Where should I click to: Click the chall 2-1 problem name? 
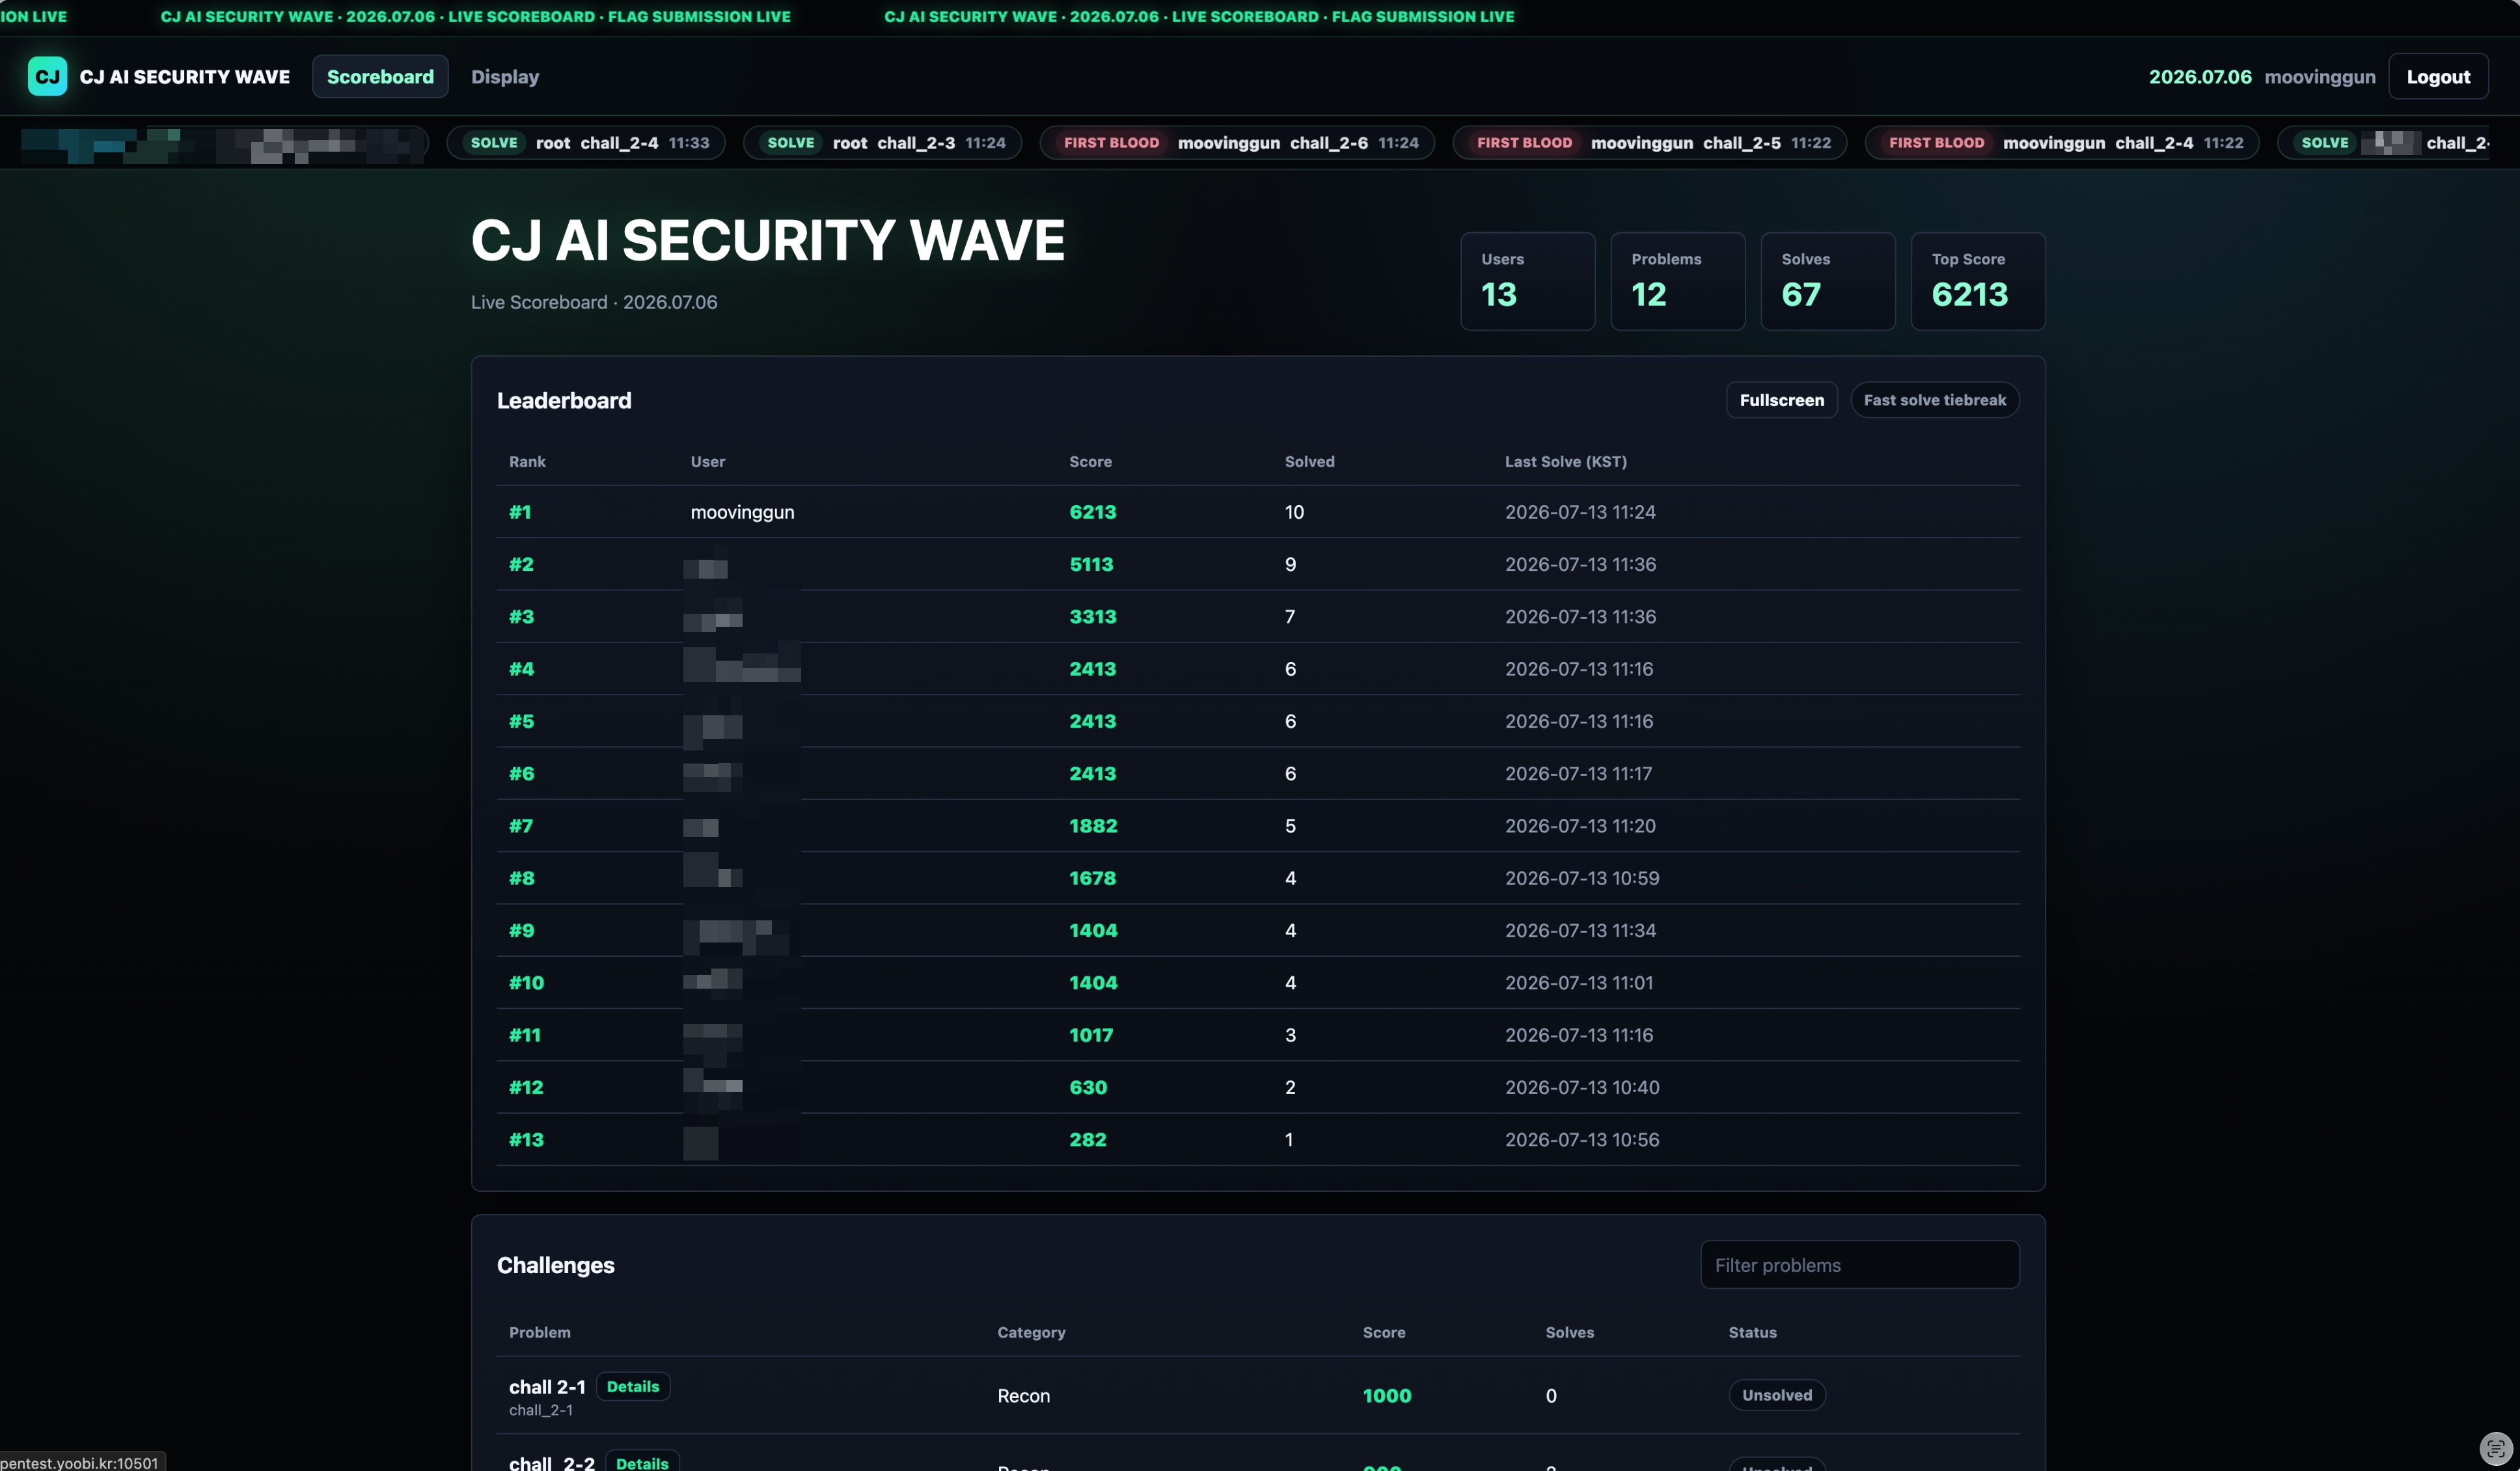click(x=547, y=1386)
